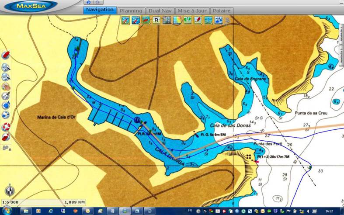
Task: Open the Windows Start menu
Action: coord(5,211)
